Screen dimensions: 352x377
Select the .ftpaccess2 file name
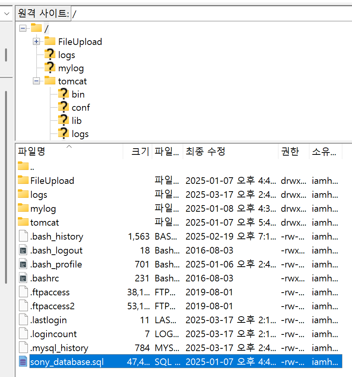(x=52, y=306)
